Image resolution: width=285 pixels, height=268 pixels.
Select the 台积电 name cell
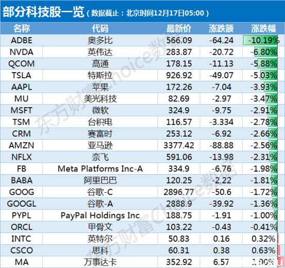pyautogui.click(x=100, y=122)
